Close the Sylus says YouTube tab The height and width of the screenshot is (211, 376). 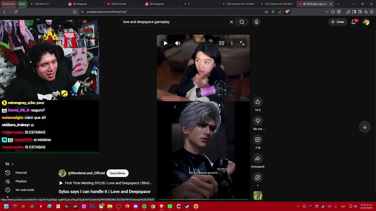(331, 4)
